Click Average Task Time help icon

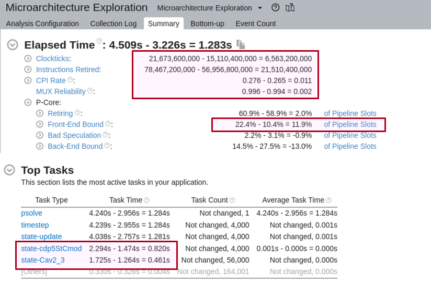coord(328,200)
